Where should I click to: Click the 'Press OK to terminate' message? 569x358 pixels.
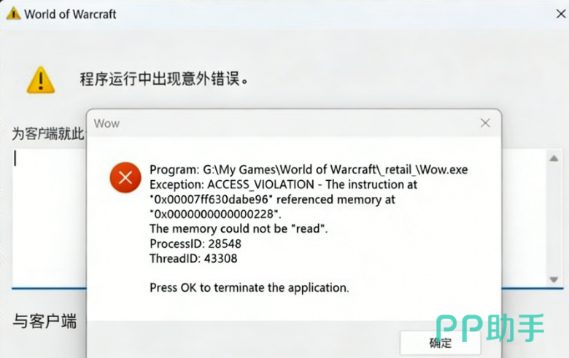(249, 287)
